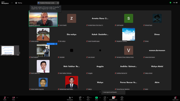Click the 3 unassigned participants popup
The height and width of the screenshot is (101, 180).
pyautogui.click(x=113, y=92)
